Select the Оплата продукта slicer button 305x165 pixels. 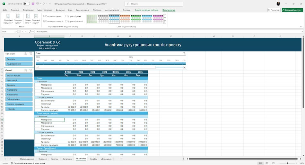pos(19,104)
